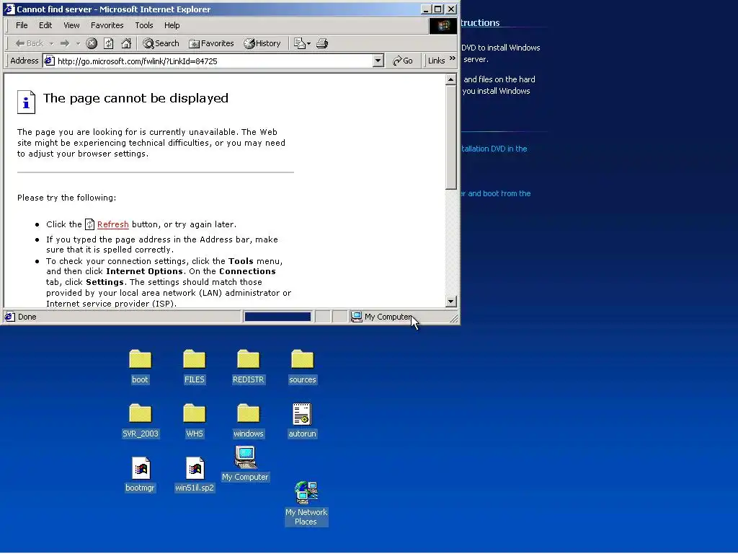Go to the Home page icon
738x554 pixels.
(x=126, y=43)
